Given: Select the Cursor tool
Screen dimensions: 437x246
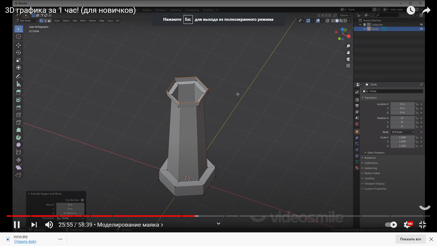Looking at the screenshot, I should (x=19, y=36).
